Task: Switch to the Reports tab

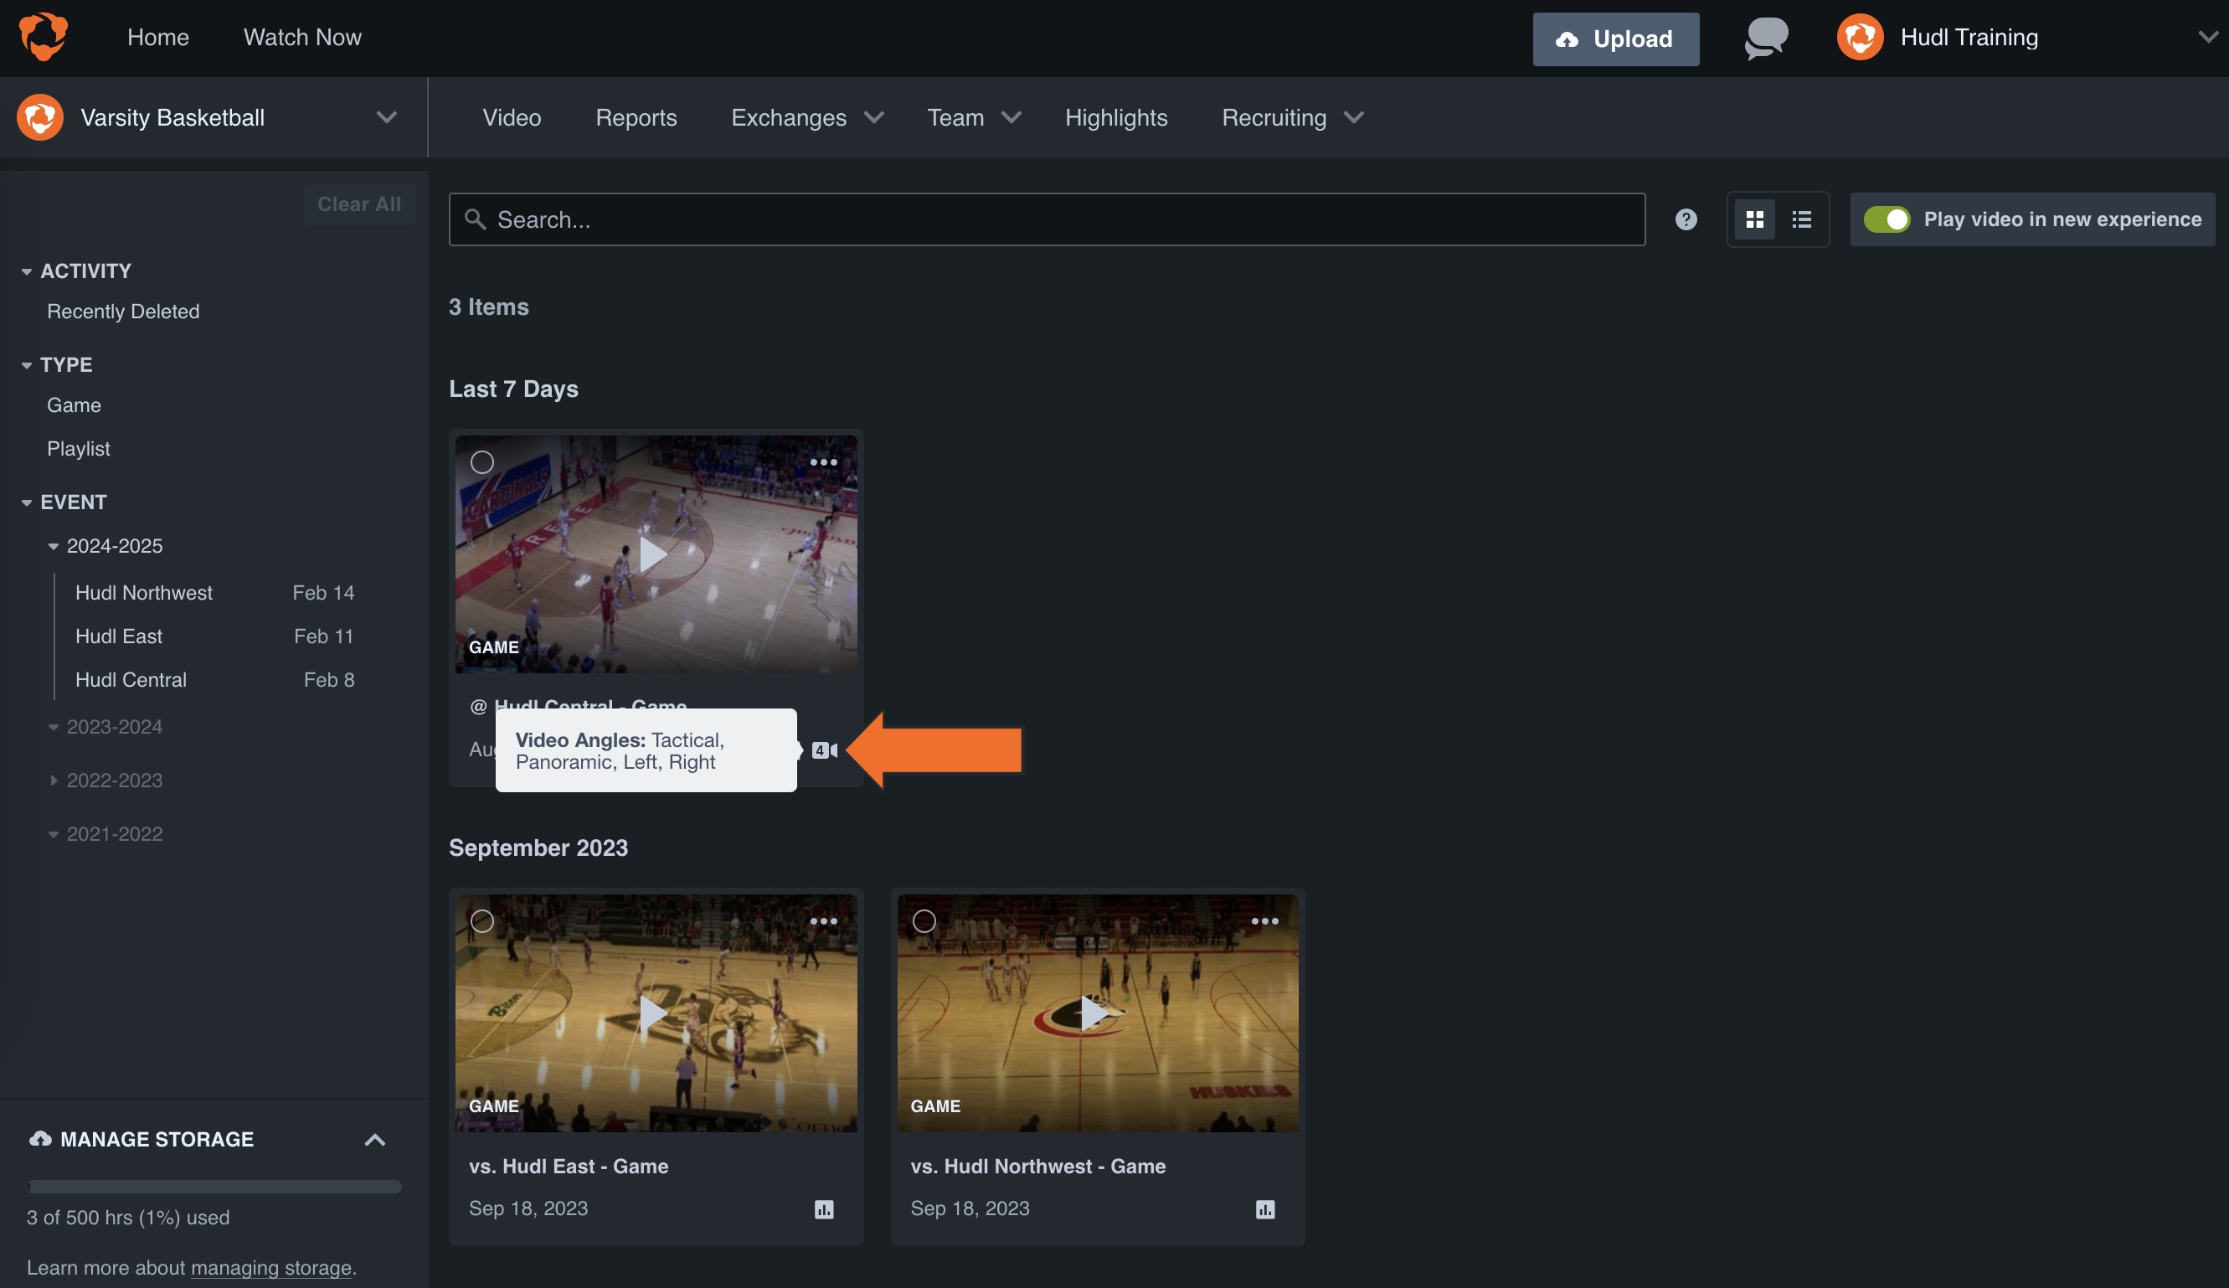Action: (636, 116)
